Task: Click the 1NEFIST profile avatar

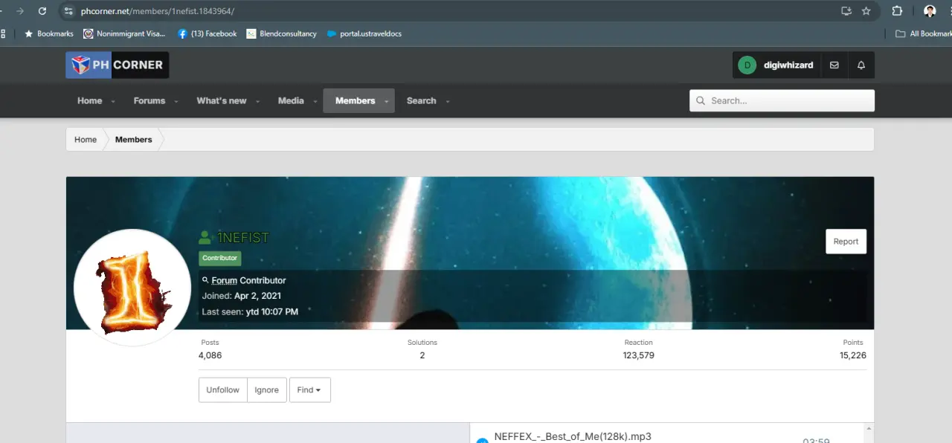Action: tap(132, 287)
